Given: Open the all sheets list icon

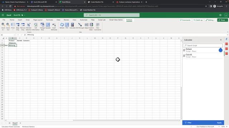Looking at the screenshot, I should coord(10,123).
